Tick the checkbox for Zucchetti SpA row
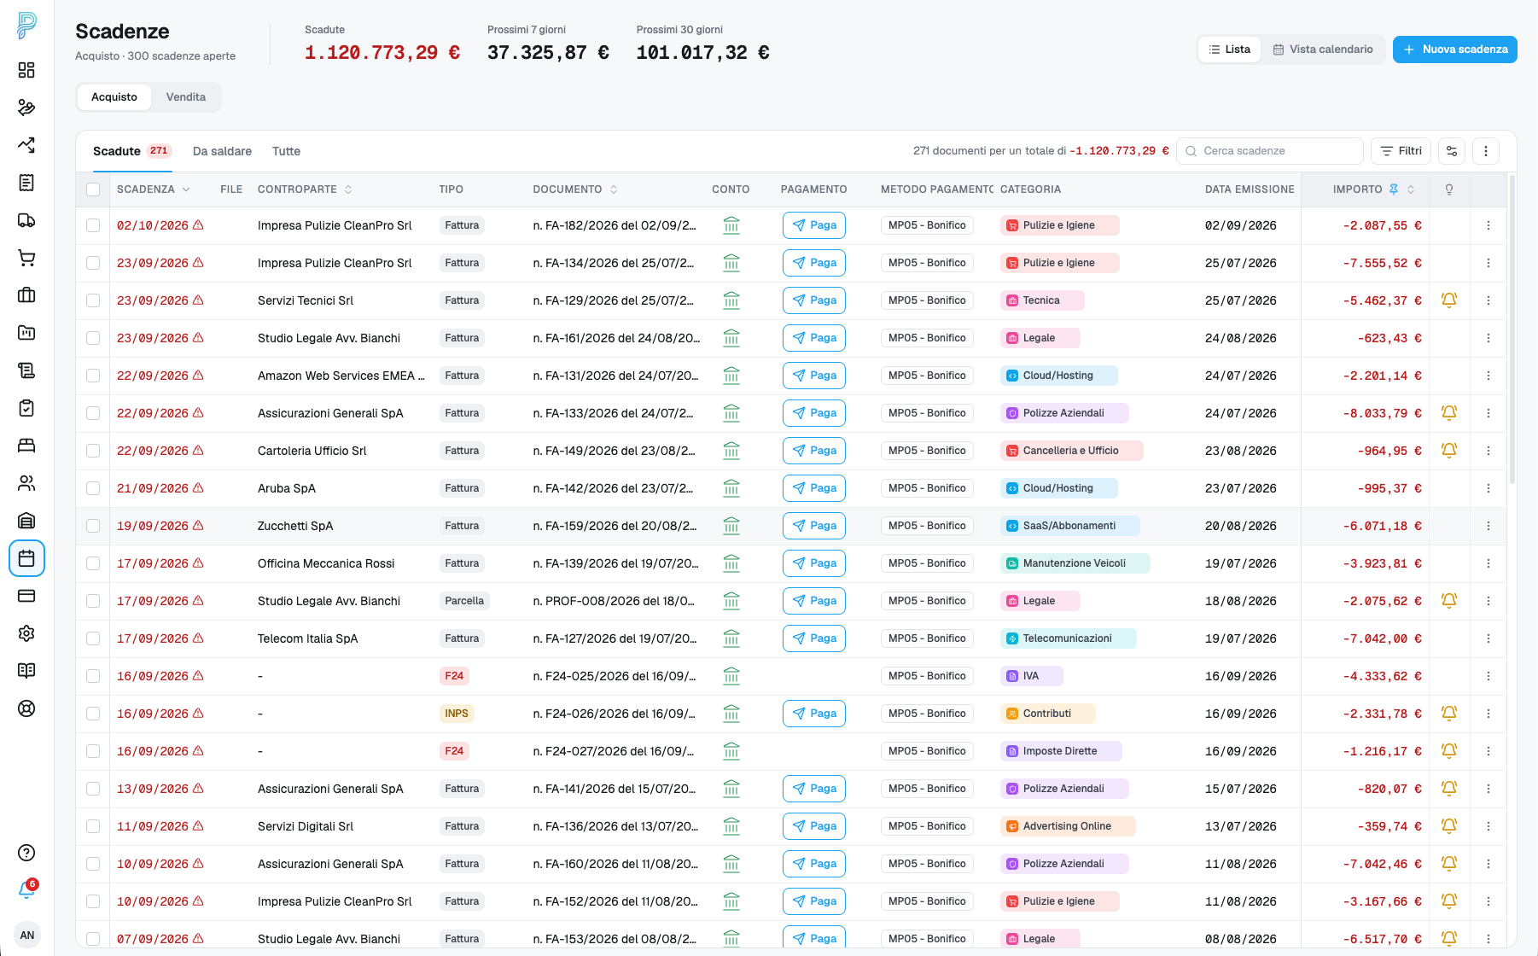 [x=93, y=526]
